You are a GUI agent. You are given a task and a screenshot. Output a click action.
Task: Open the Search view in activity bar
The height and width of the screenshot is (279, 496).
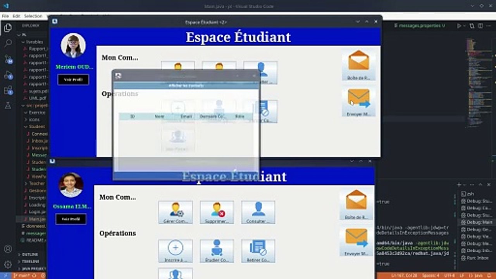coord(8,43)
